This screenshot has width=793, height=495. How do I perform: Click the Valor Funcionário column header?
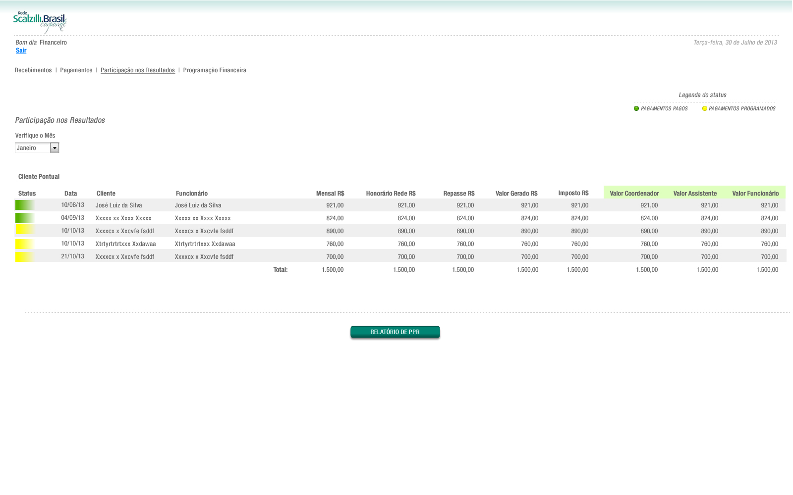(x=755, y=193)
